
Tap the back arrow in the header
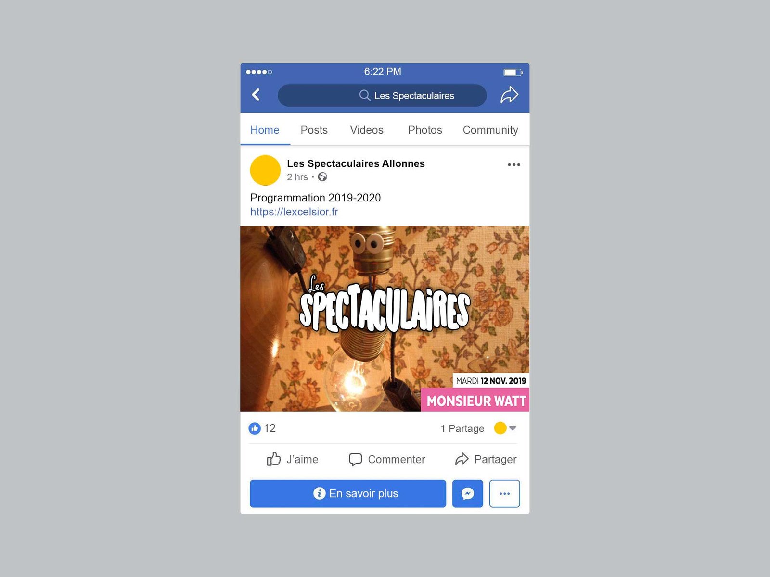(x=256, y=95)
